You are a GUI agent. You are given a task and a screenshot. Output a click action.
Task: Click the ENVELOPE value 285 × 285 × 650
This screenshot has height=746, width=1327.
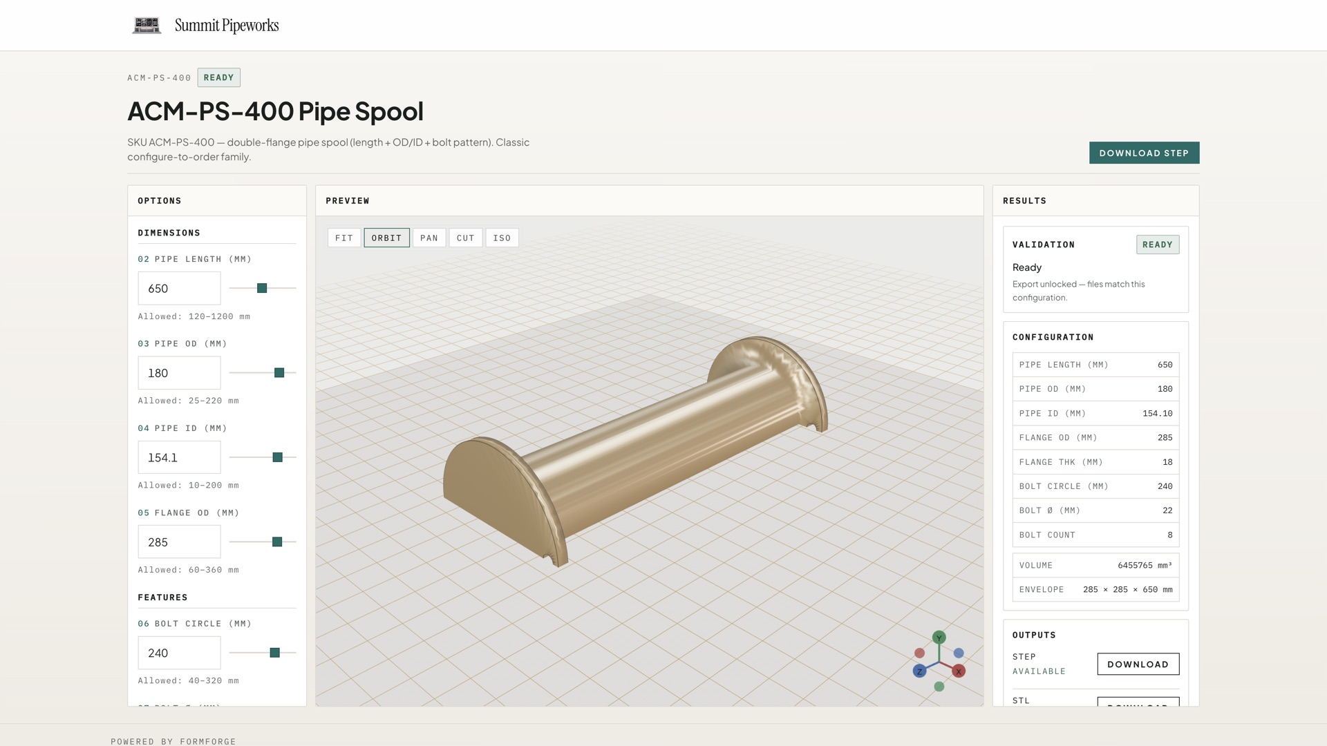click(x=1127, y=589)
